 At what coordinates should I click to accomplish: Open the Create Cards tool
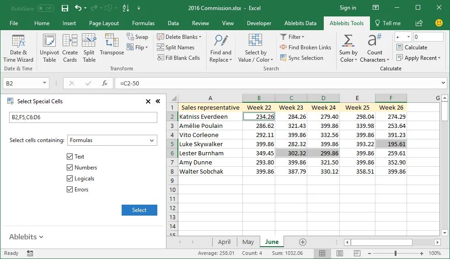point(70,48)
